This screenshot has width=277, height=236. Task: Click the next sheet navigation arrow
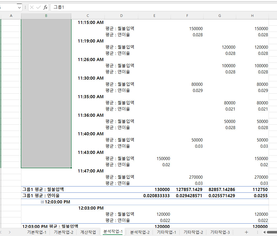click(10, 232)
